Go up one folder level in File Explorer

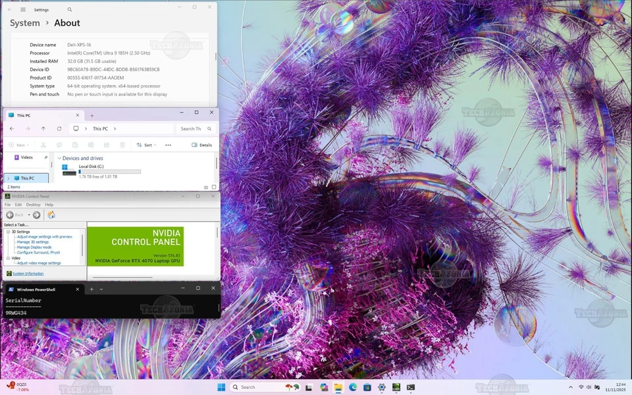tap(43, 128)
